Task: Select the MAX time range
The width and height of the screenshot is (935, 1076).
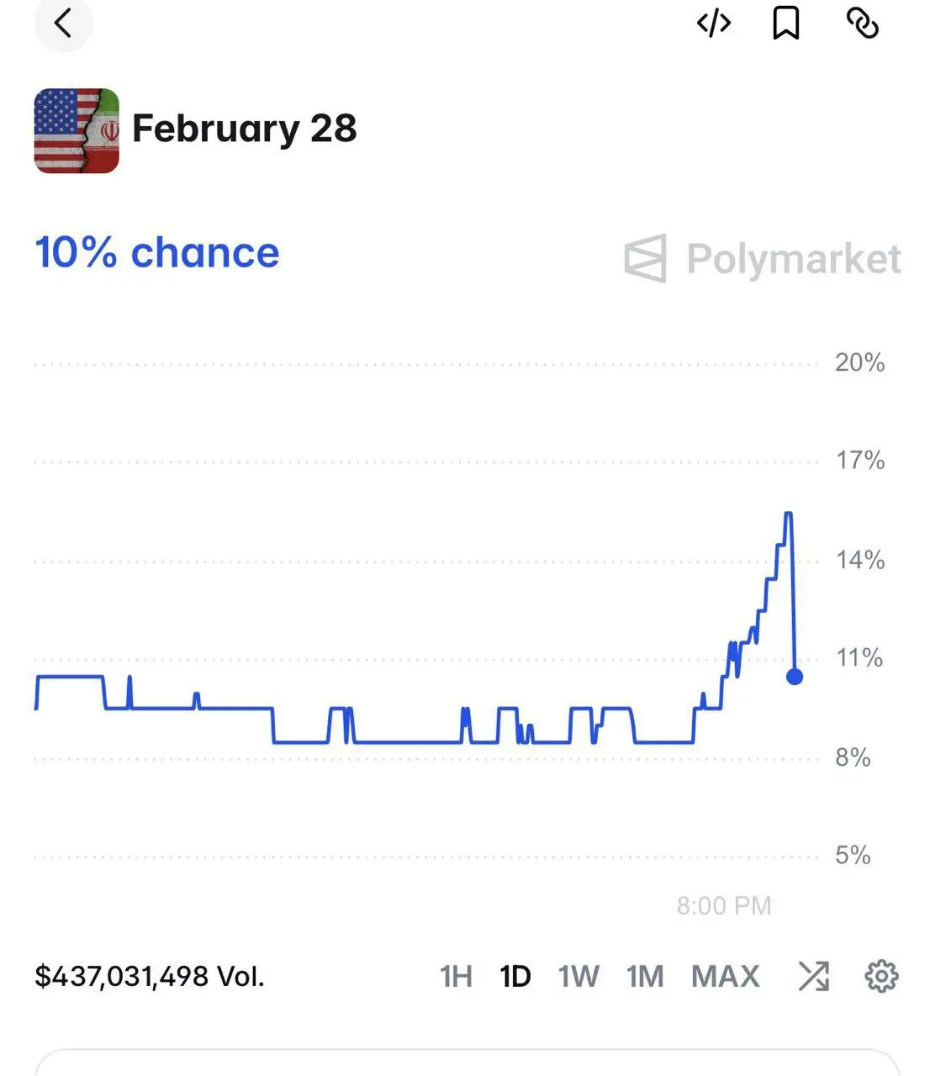Action: coord(726,977)
